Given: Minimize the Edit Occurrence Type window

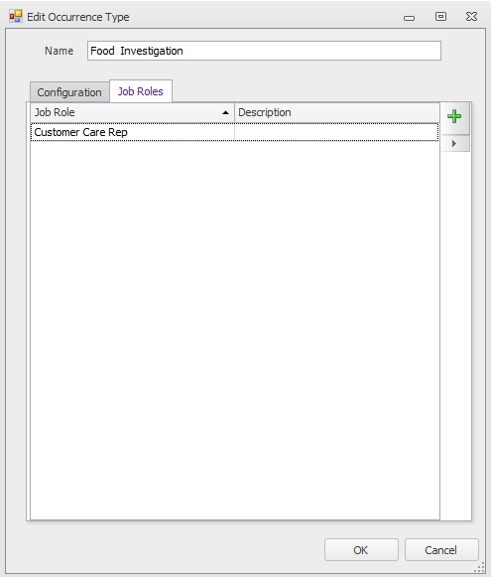Looking at the screenshot, I should (x=409, y=17).
